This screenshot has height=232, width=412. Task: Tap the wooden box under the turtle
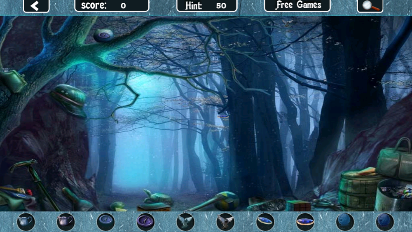click(x=154, y=208)
